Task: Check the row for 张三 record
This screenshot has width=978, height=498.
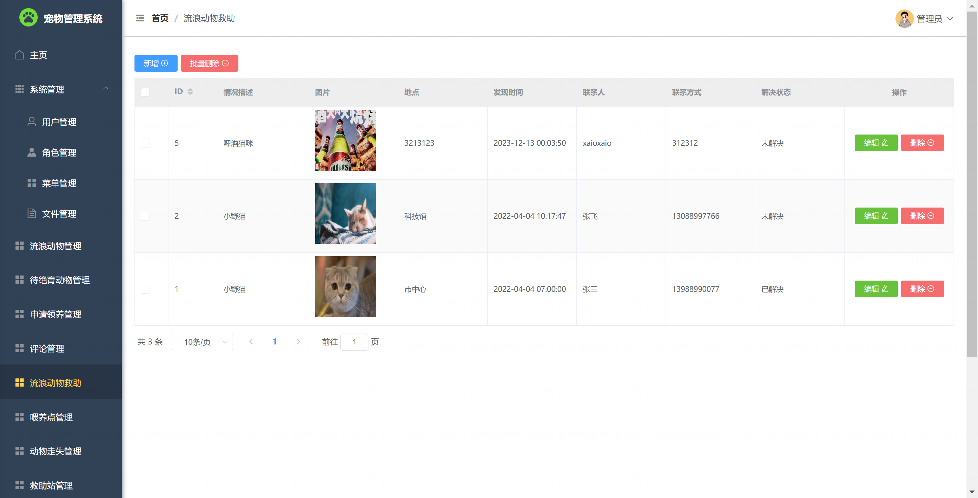Action: [x=145, y=289]
